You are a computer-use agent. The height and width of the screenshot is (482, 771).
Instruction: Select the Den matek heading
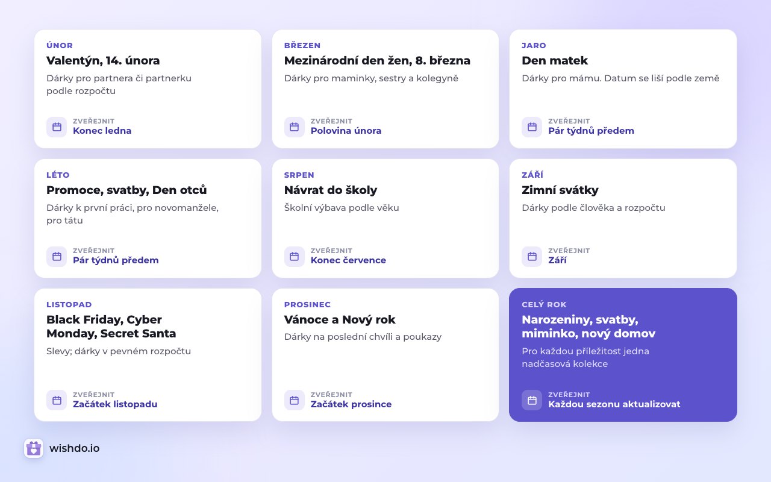pos(555,61)
